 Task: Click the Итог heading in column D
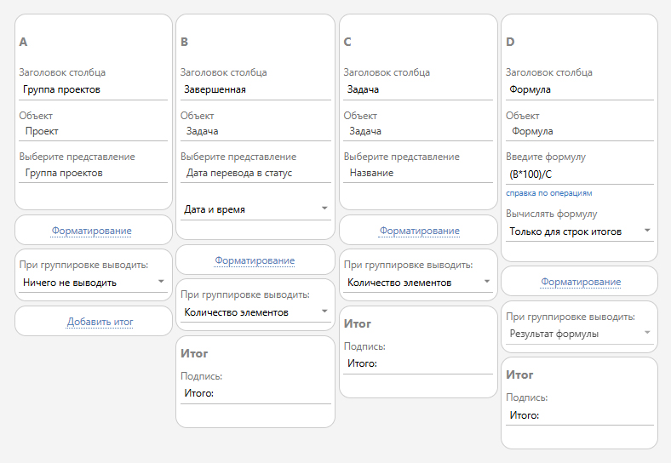click(519, 374)
